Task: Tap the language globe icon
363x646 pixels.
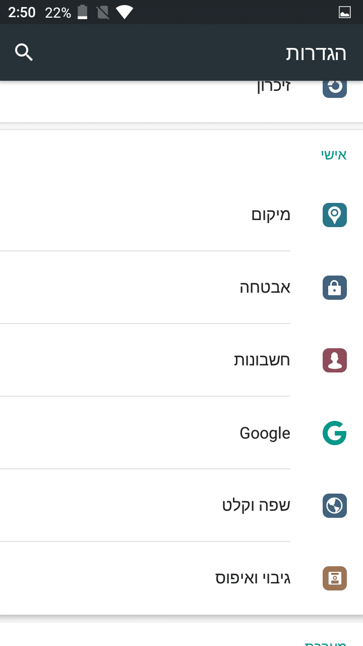Action: click(x=335, y=506)
